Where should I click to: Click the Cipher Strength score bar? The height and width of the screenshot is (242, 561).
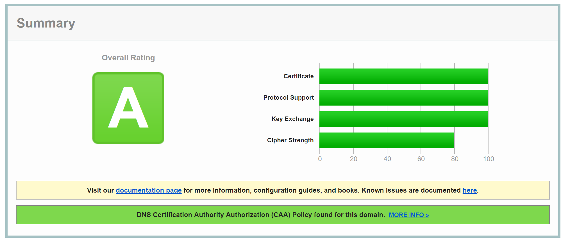click(x=387, y=140)
